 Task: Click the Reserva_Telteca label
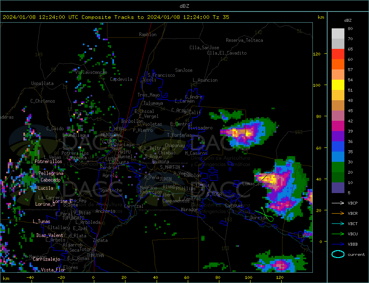pos(244,40)
